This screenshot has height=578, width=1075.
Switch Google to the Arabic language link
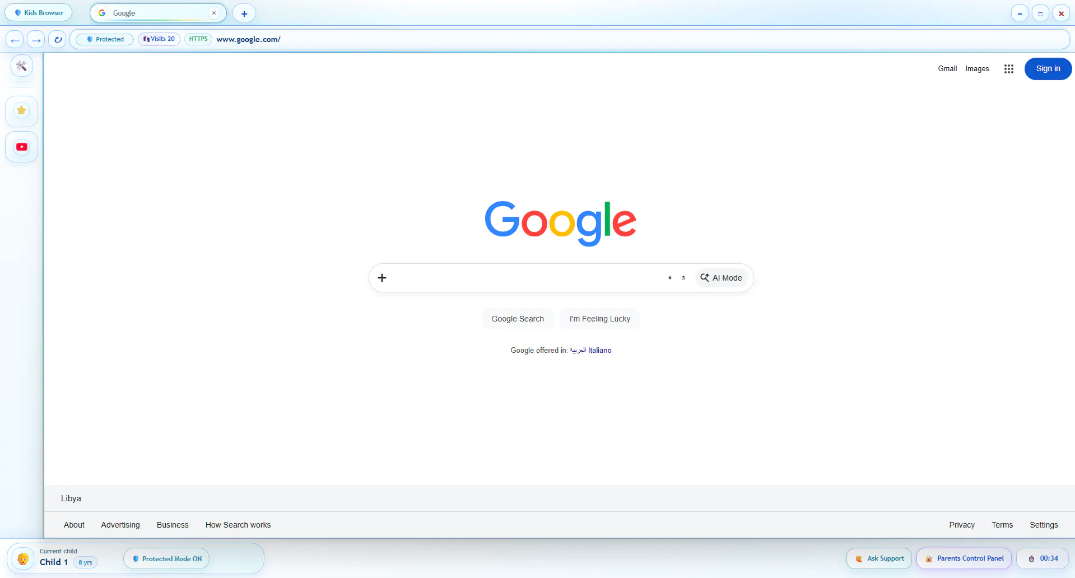(578, 350)
